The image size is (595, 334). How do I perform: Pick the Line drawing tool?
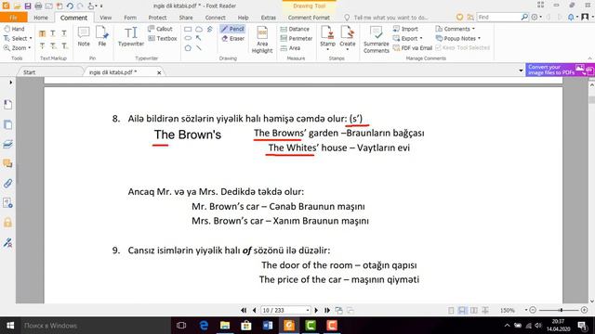(x=199, y=48)
